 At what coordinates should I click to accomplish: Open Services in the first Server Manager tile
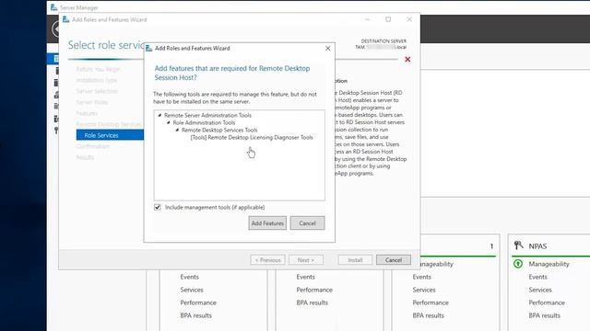click(x=192, y=290)
